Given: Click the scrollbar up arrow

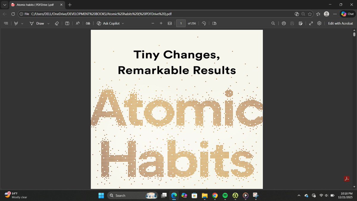Looking at the screenshot, I should (354, 30).
